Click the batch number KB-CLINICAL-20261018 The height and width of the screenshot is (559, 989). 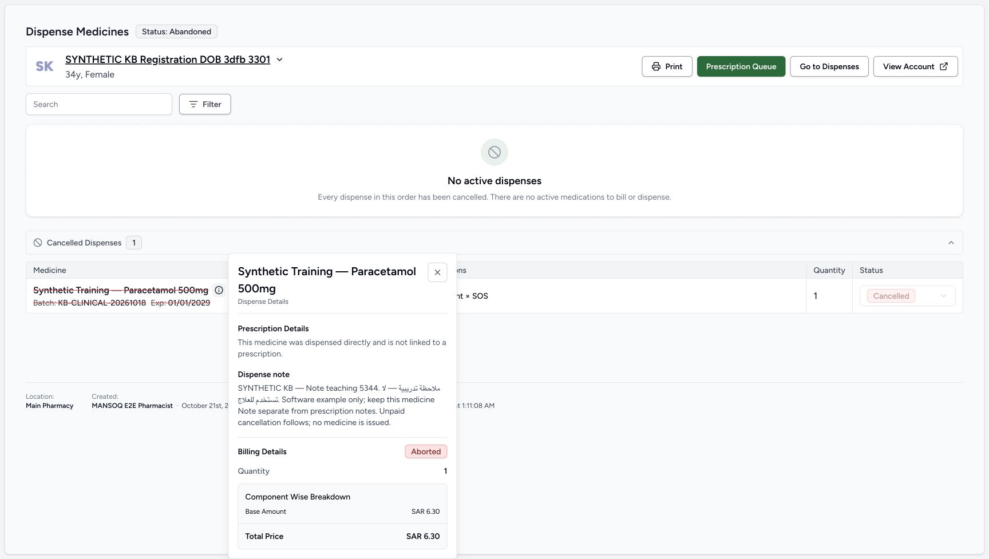coord(102,303)
